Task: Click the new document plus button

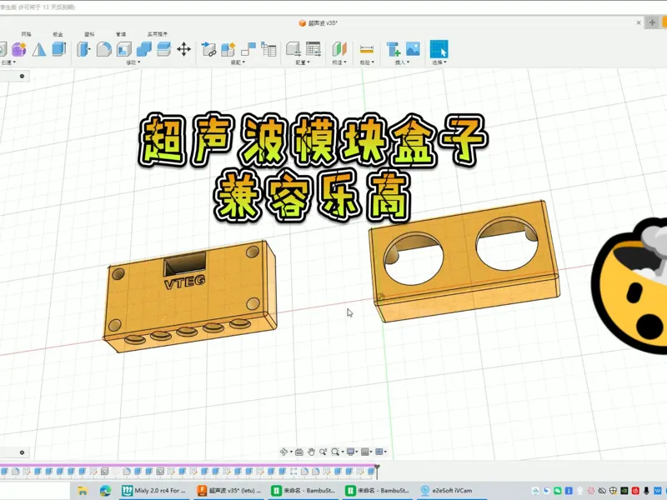Action: point(652,22)
